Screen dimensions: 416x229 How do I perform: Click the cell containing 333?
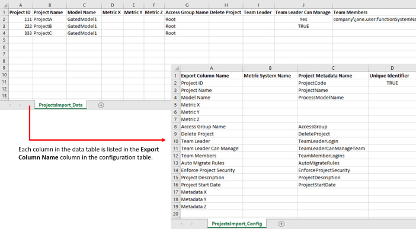[x=20, y=33]
